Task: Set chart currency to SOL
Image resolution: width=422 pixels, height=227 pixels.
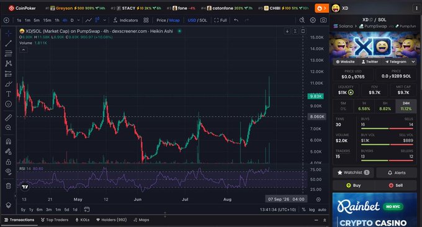Action: click(x=203, y=20)
